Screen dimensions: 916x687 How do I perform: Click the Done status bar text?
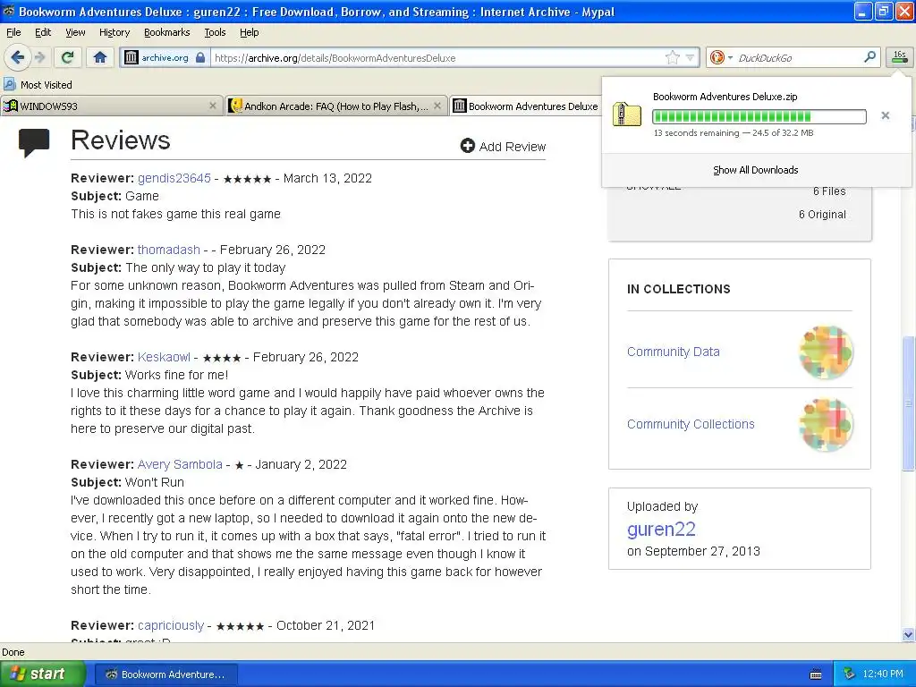(x=13, y=652)
